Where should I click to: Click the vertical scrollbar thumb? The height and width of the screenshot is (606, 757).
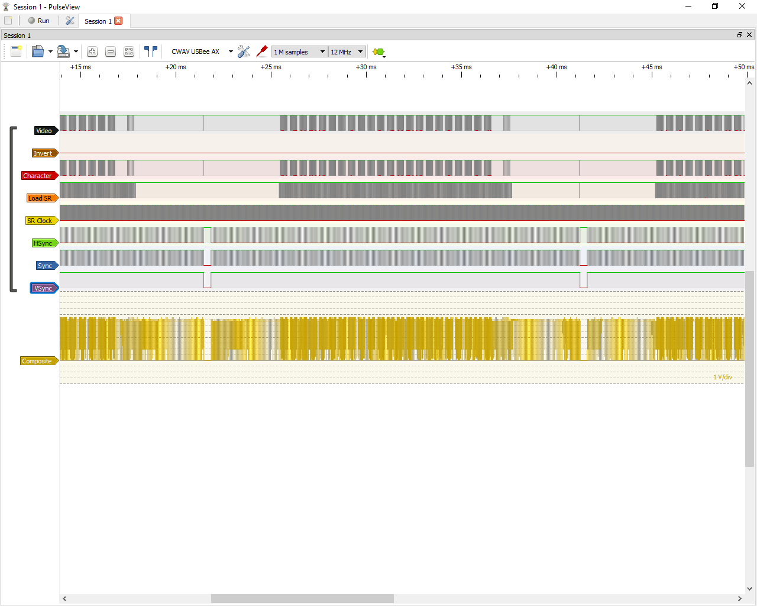(749, 369)
